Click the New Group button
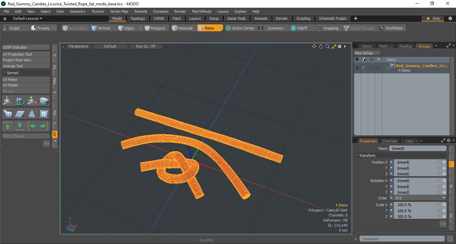The image size is (456, 244). tap(367, 53)
